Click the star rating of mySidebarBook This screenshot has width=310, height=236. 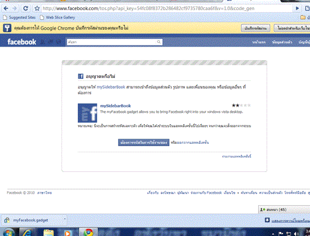point(241,106)
